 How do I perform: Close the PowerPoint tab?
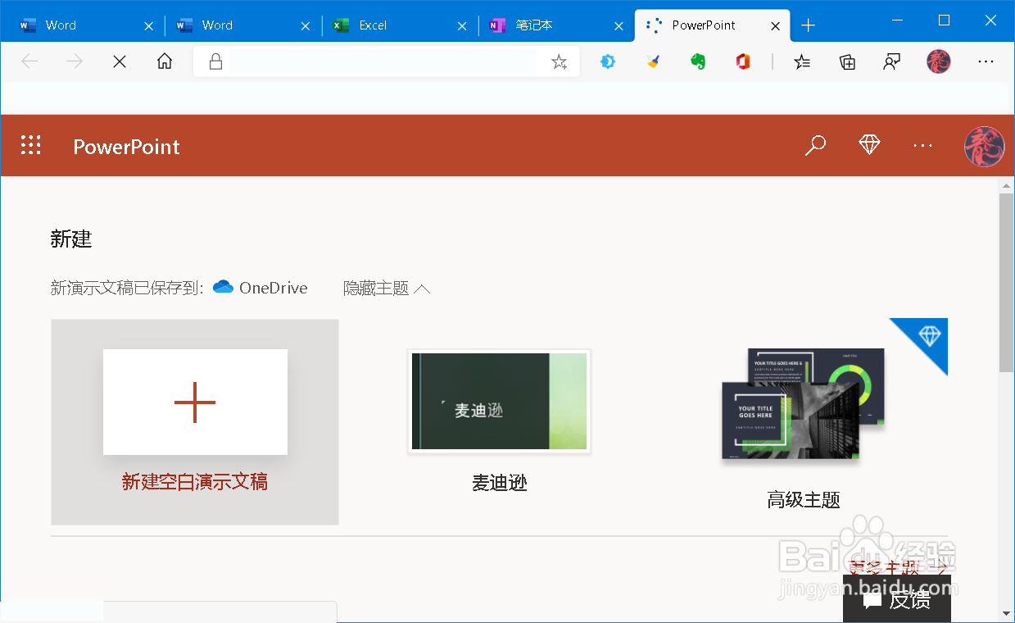pyautogui.click(x=774, y=25)
